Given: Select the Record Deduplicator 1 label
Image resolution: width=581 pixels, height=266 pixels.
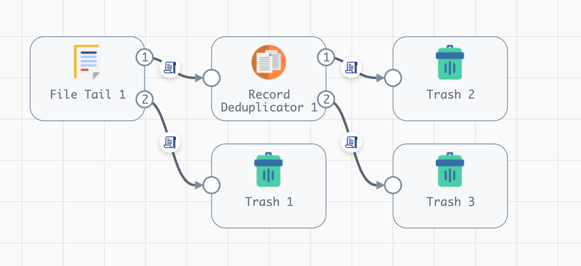Looking at the screenshot, I should pyautogui.click(x=269, y=101).
